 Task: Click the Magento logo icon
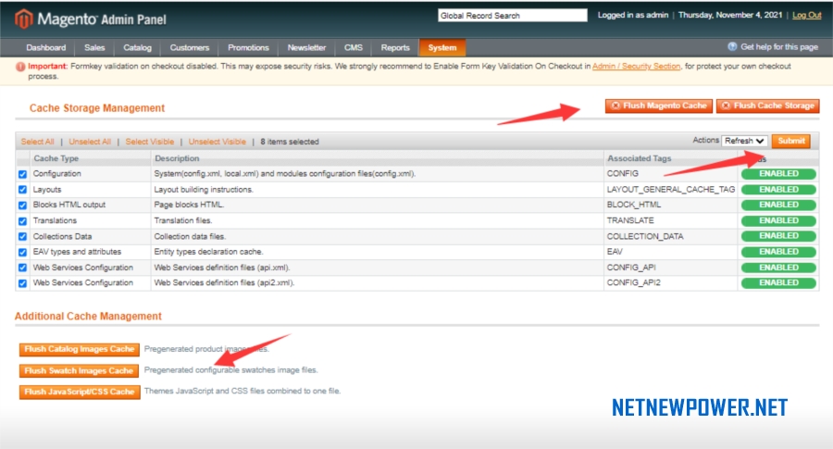coord(23,19)
